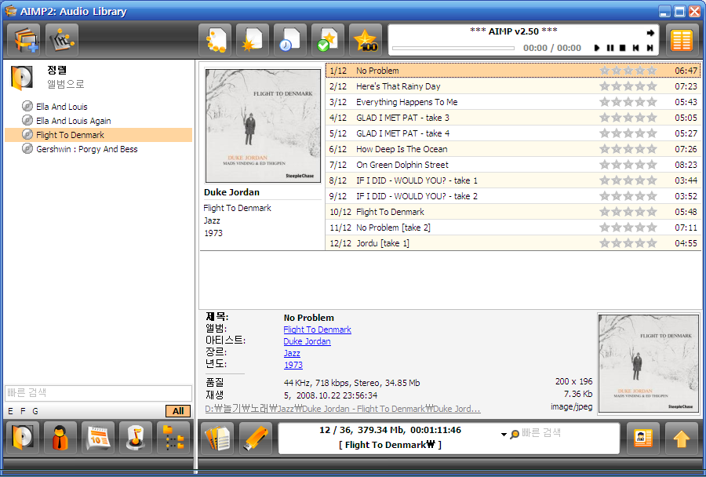Click the left panel quick search field
The width and height of the screenshot is (706, 477).
[98, 393]
